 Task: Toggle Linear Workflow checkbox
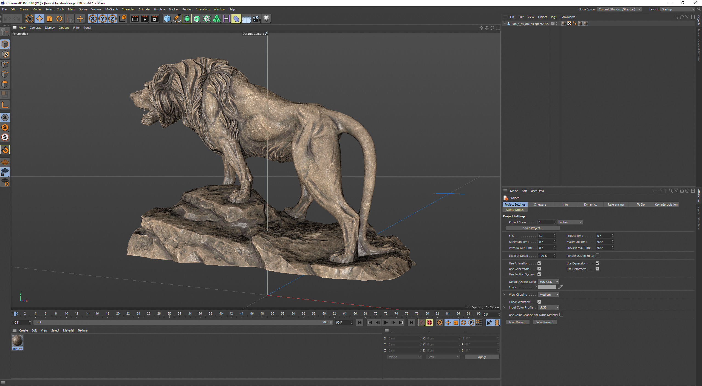(539, 302)
